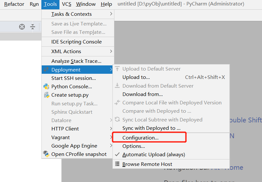Click the Python Console icon
The width and height of the screenshot is (262, 182).
pos(46,86)
